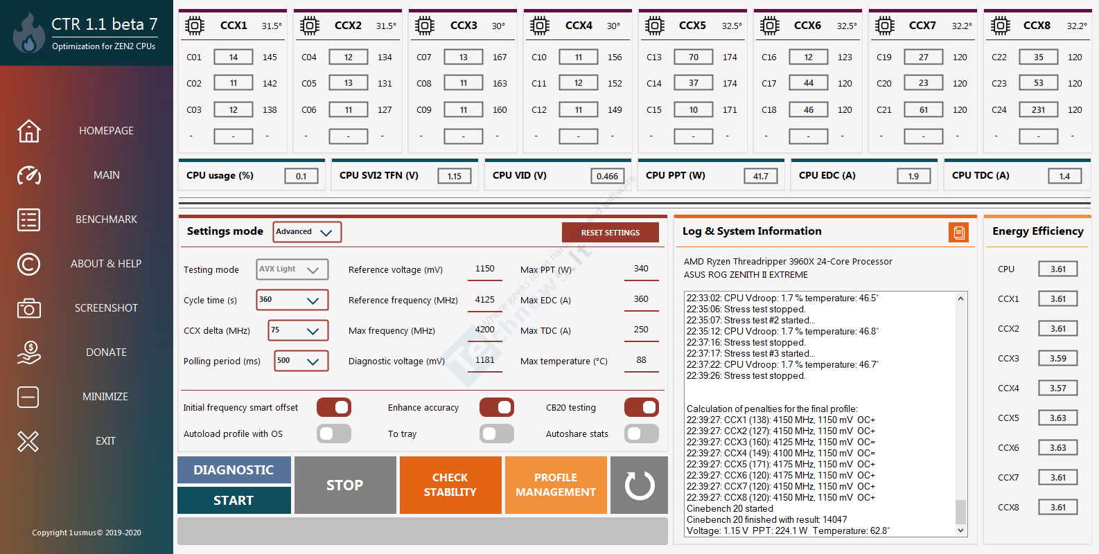The width and height of the screenshot is (1099, 554).
Task: Click log scrollbar down arrow
Action: [960, 530]
